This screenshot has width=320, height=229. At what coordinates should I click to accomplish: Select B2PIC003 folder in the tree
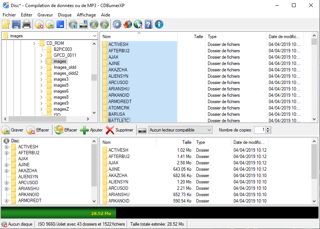(x=63, y=49)
